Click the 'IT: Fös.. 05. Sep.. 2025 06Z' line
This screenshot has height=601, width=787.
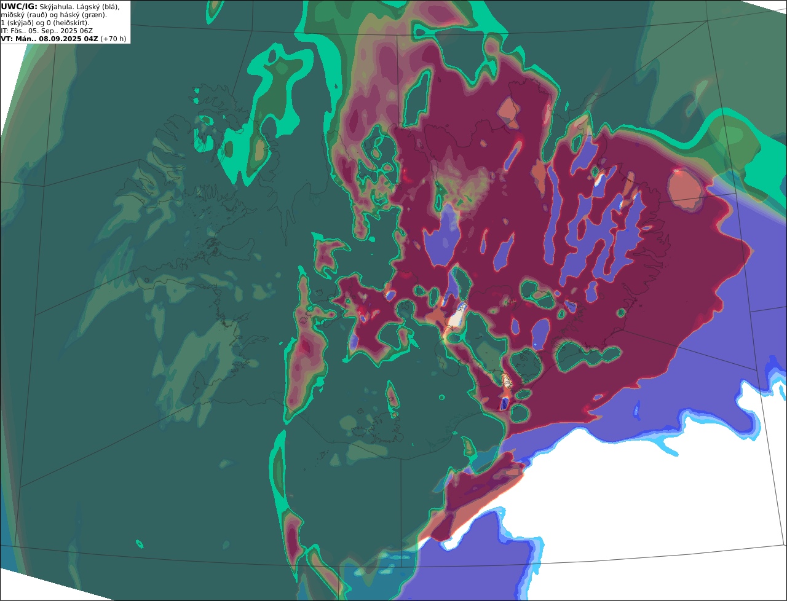[x=47, y=31]
